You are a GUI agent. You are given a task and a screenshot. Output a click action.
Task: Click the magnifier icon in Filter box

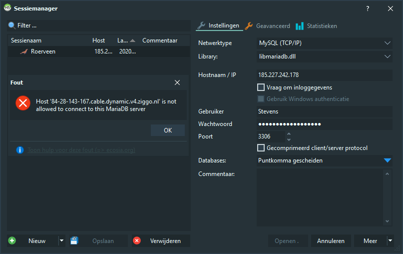click(12, 25)
